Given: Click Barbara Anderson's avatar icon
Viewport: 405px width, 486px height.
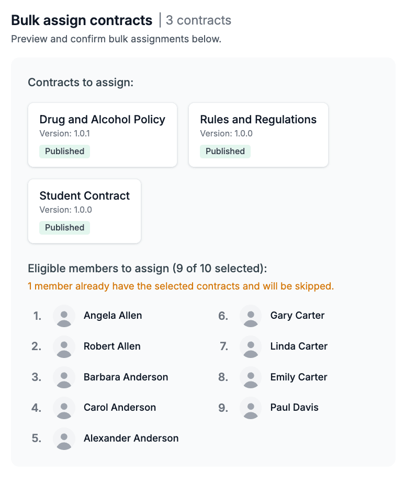Looking at the screenshot, I should (64, 377).
